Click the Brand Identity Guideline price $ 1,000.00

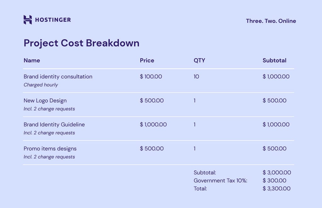point(153,125)
